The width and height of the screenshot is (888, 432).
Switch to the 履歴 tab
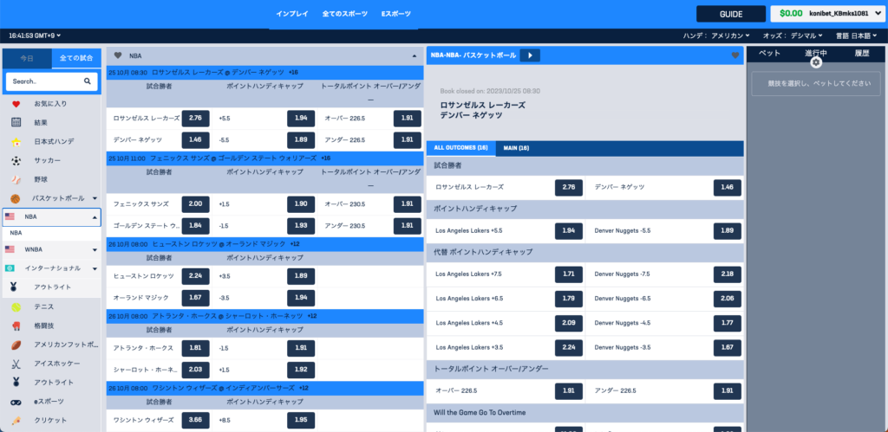(x=862, y=53)
